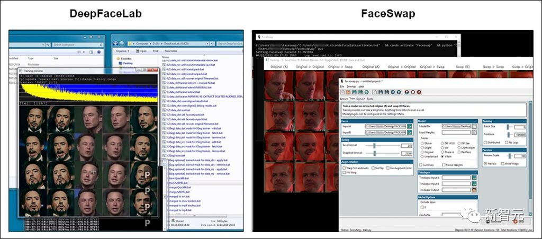The height and width of the screenshot is (239, 542).
Task: Click Open in Explorer toolbar
Action: 141,51
